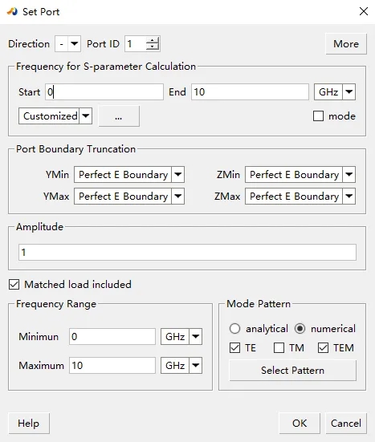The image size is (375, 442).
Task: Confirm settings with OK
Action: [x=300, y=423]
